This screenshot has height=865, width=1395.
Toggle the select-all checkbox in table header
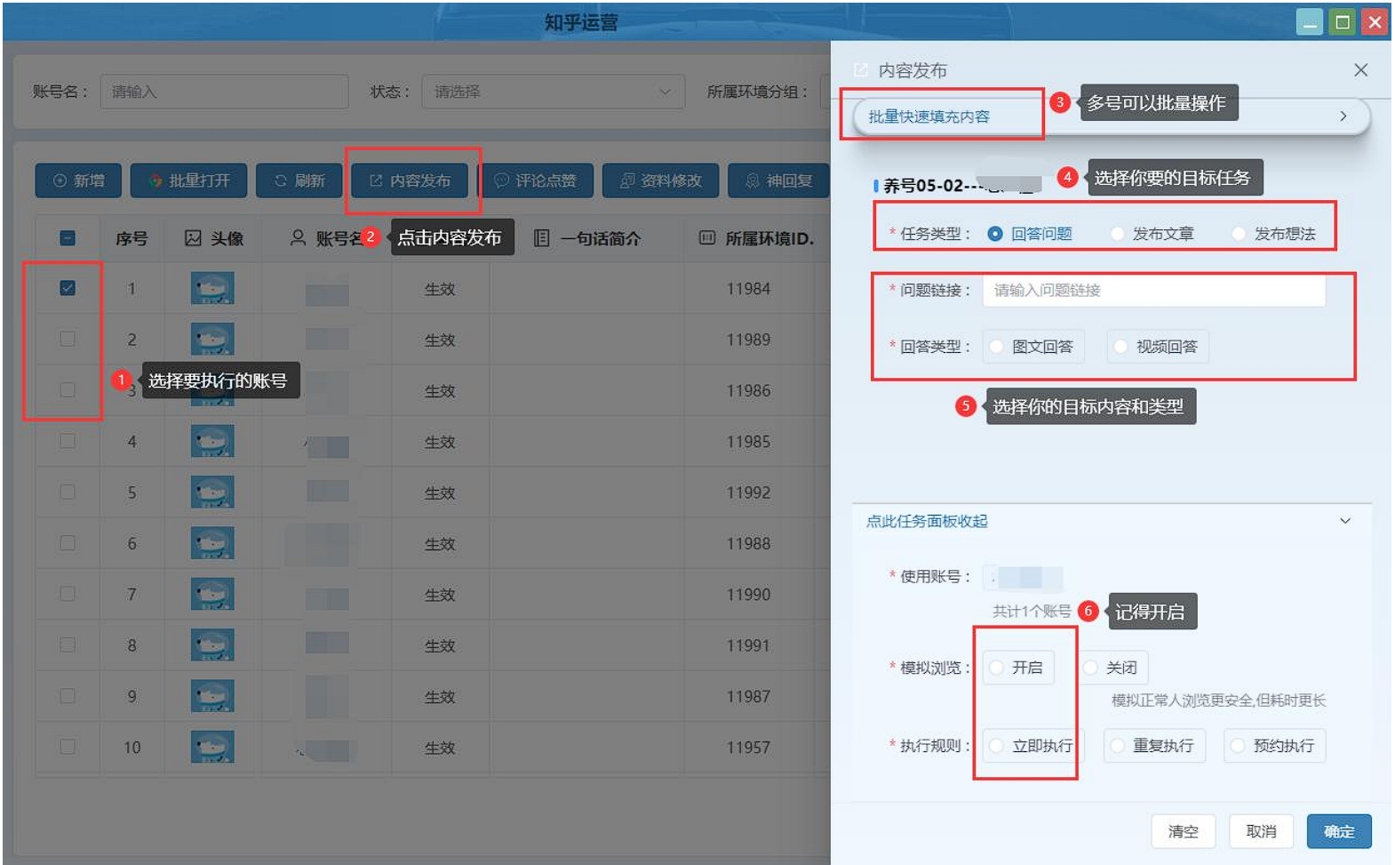pyautogui.click(x=68, y=238)
